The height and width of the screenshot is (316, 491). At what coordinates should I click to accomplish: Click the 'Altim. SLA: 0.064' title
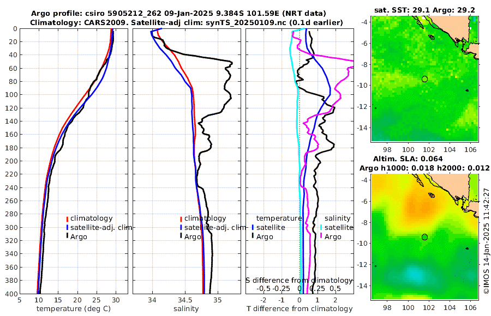[408, 159]
